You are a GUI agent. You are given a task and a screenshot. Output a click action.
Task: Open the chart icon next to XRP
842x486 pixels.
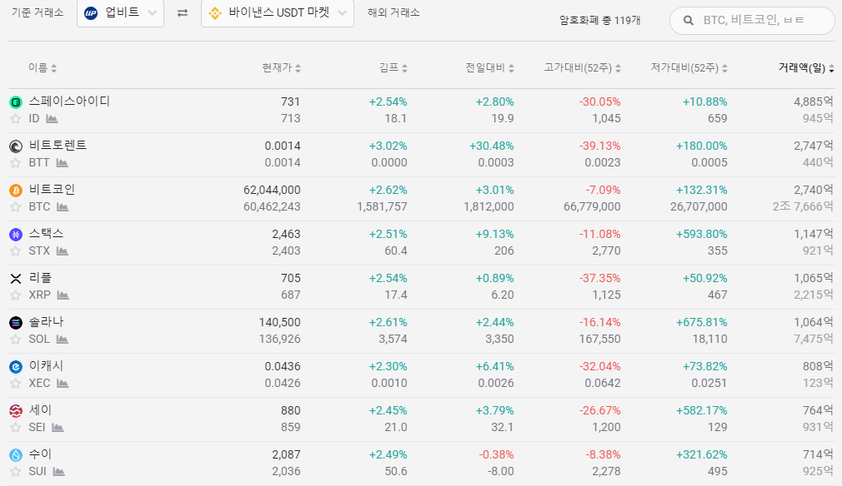(x=63, y=295)
